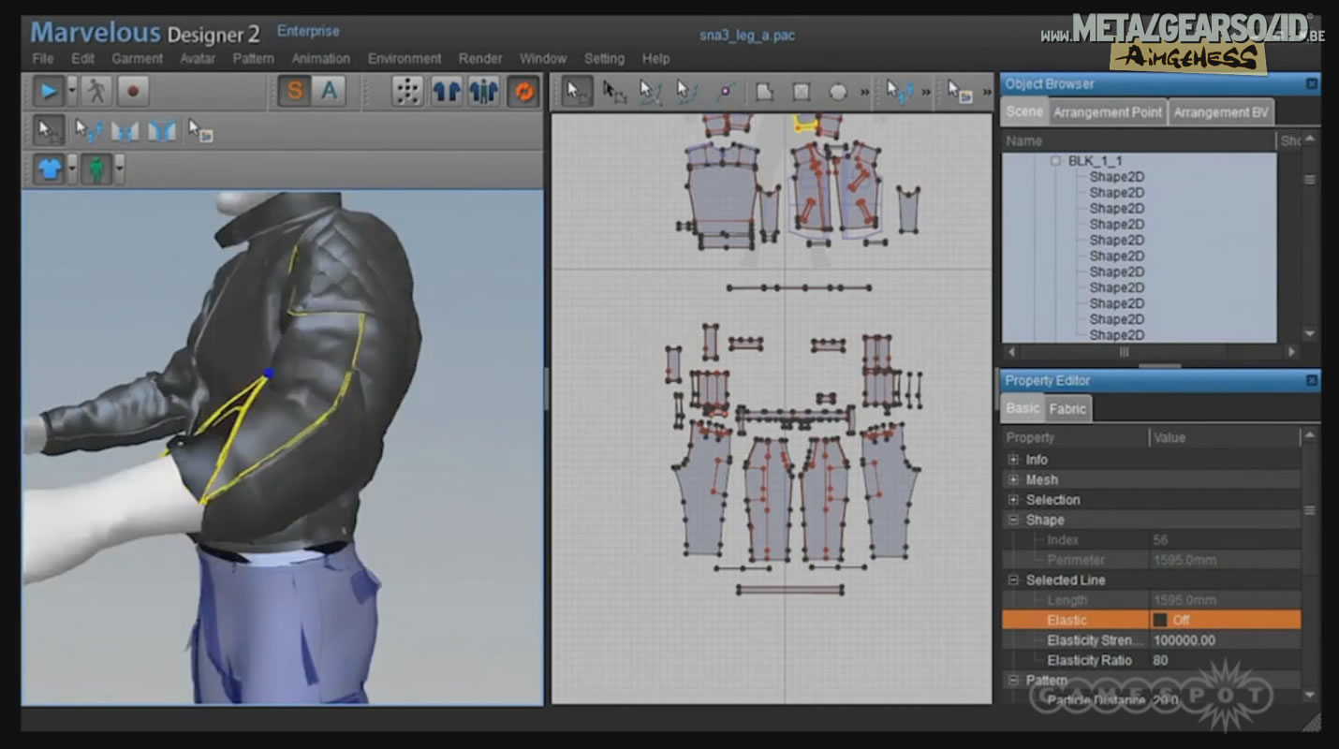Open the Setting menu

coord(604,58)
